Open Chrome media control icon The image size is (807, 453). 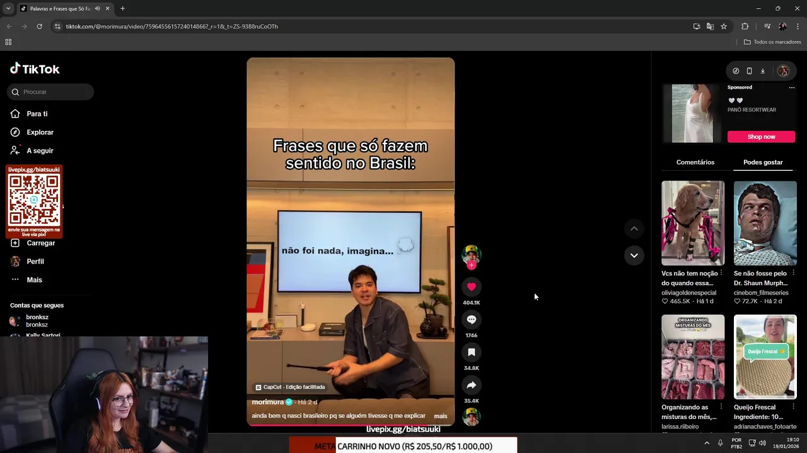(767, 26)
